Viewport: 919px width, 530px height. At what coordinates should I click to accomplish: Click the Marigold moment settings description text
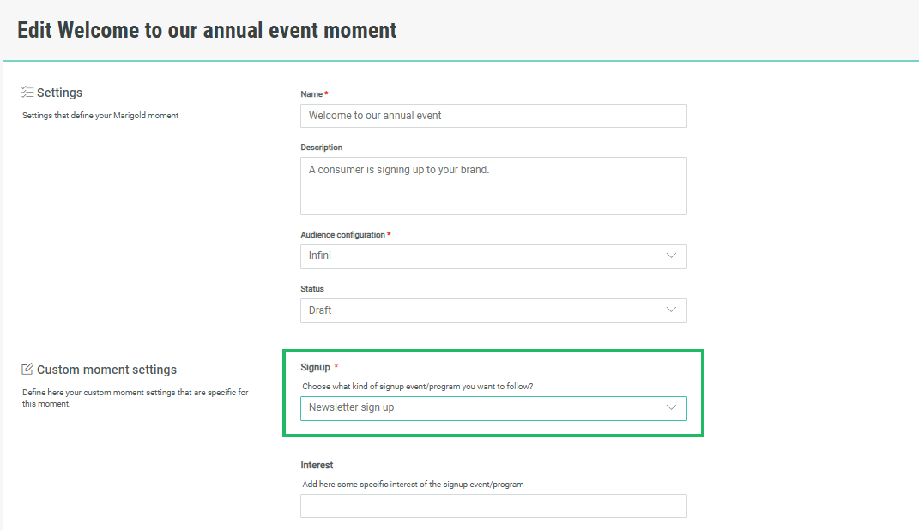coord(100,116)
